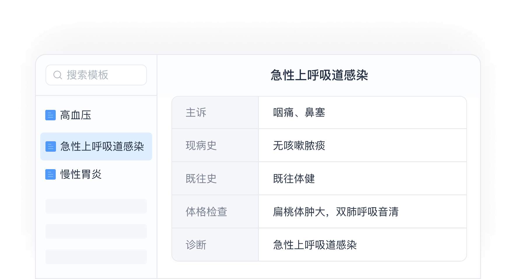
Task: Click document icon of selected sidebar template
Action: [50, 146]
